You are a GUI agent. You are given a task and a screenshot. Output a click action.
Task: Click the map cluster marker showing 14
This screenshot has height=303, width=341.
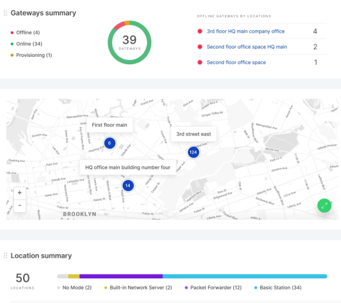[128, 185]
